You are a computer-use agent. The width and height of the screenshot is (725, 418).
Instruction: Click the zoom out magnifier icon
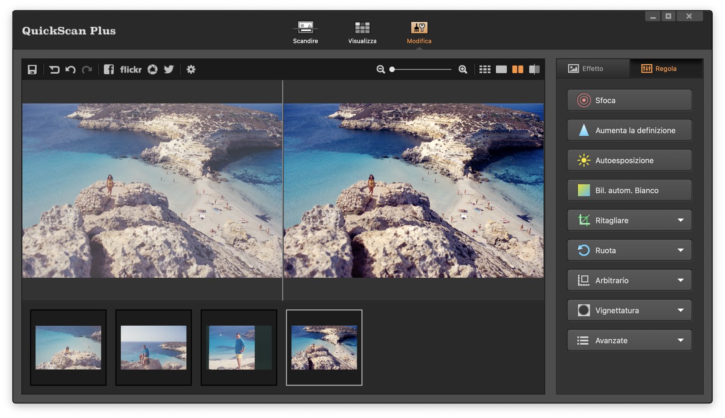381,69
